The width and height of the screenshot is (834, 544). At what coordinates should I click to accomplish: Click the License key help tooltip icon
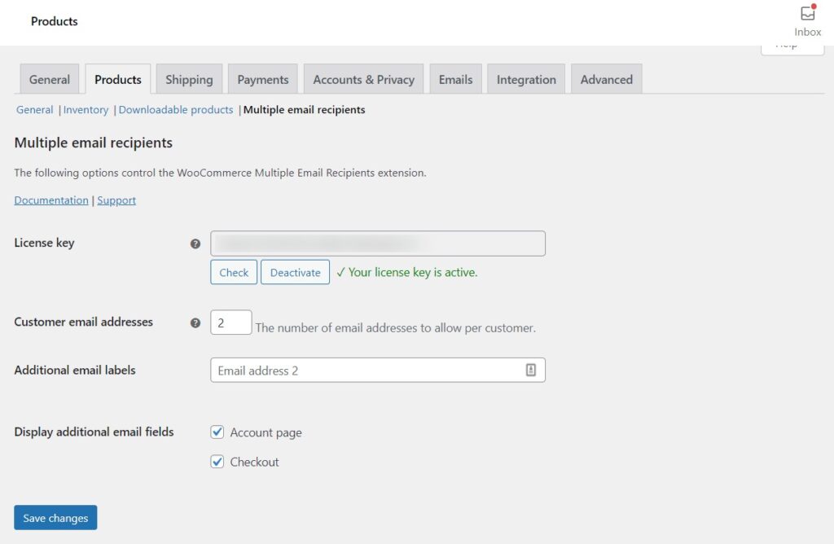[x=195, y=243]
